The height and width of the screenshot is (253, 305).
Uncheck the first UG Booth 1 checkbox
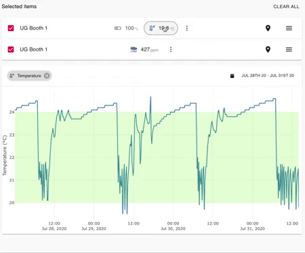[11, 28]
